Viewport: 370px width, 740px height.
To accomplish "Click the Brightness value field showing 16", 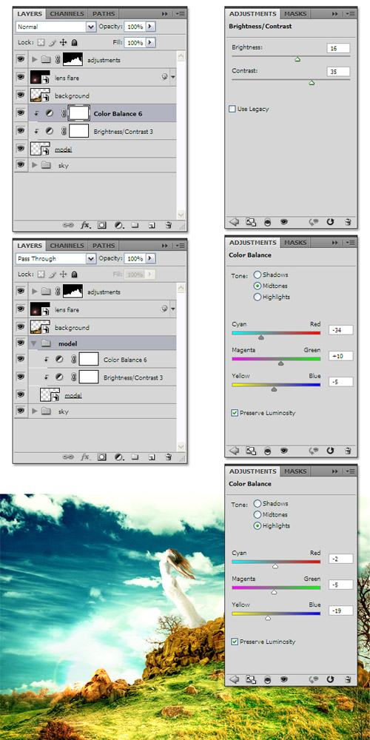I will pos(338,48).
